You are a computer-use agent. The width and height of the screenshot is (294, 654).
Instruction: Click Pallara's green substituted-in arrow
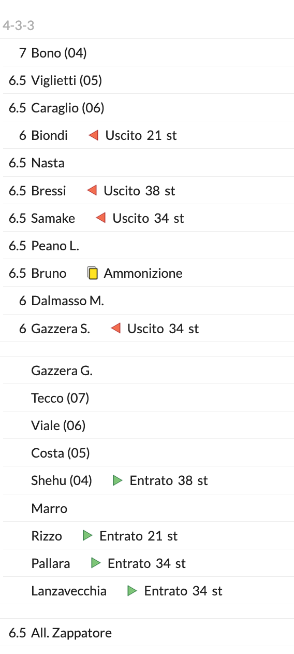coord(96,563)
